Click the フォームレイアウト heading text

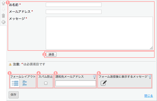coord(23,77)
